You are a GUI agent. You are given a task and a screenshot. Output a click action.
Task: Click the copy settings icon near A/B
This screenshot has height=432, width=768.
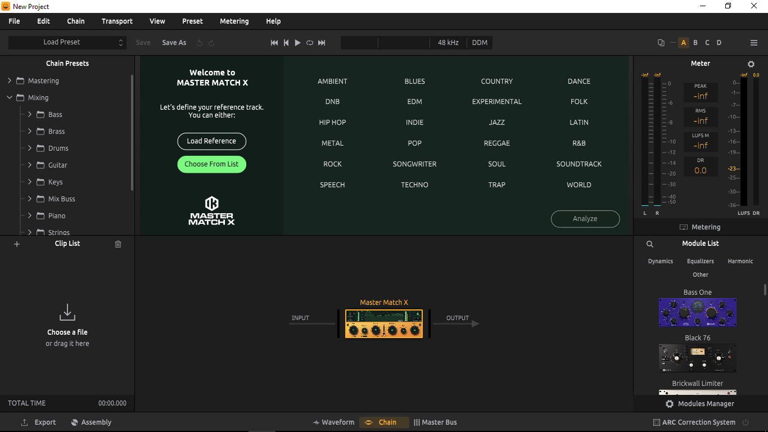[661, 43]
